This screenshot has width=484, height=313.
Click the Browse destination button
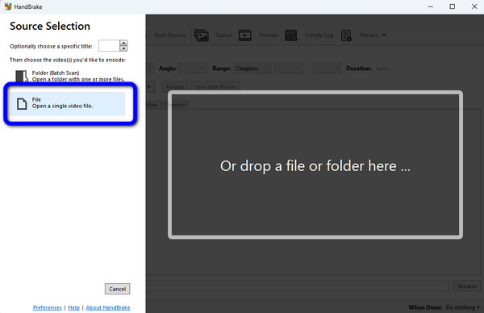(467, 286)
